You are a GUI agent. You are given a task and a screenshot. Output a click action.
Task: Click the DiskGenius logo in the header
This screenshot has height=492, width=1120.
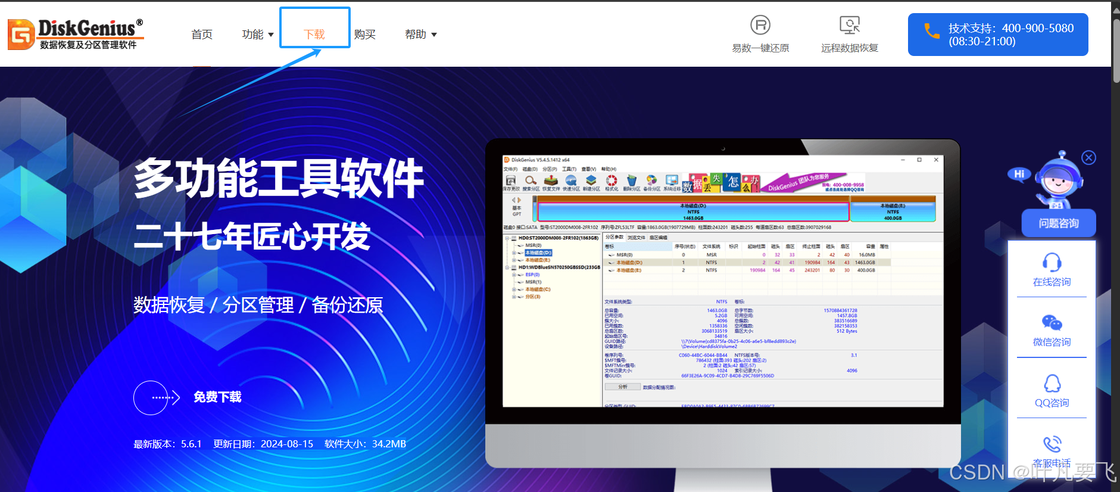click(76, 34)
